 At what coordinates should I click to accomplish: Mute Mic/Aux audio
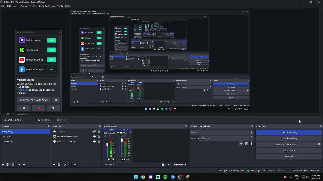click(x=123, y=159)
